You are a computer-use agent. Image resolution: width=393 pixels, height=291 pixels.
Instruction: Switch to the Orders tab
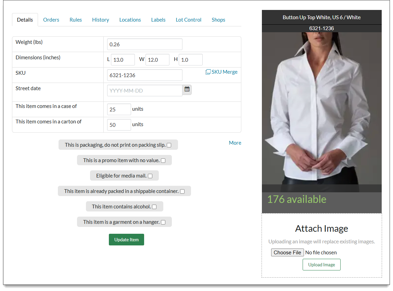tap(51, 20)
